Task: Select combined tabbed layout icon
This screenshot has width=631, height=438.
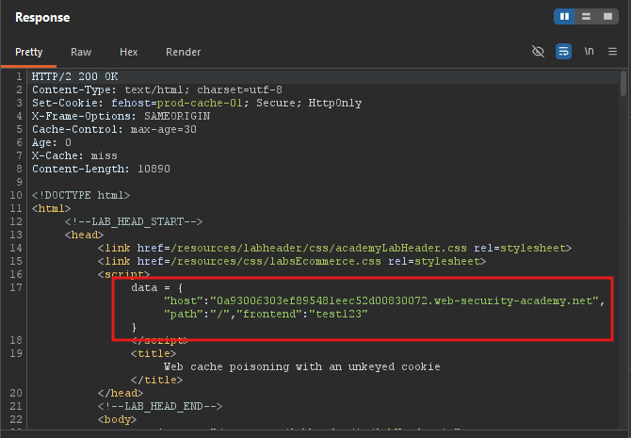Action: point(607,17)
